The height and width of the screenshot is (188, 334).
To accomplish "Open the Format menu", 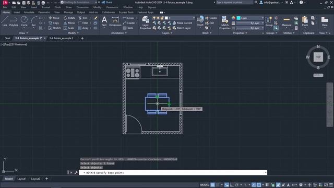I will pyautogui.click(x=46, y=7).
